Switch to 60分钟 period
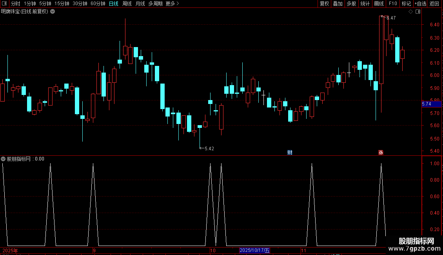The width and height of the screenshot is (443, 255). click(x=98, y=4)
